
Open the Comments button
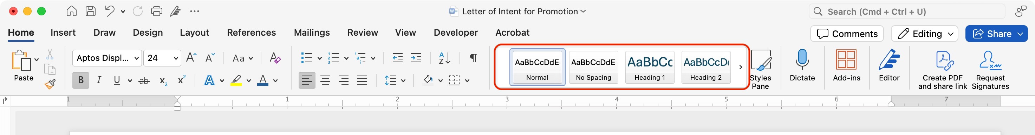click(x=847, y=34)
